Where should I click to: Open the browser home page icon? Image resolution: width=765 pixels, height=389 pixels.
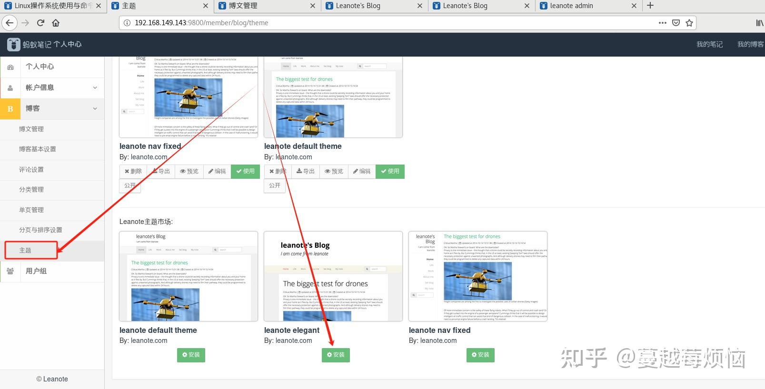pyautogui.click(x=56, y=23)
